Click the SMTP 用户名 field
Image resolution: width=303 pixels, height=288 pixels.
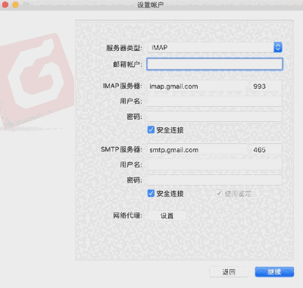(x=214, y=164)
